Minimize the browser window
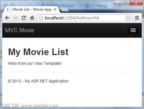 click(118, 3)
